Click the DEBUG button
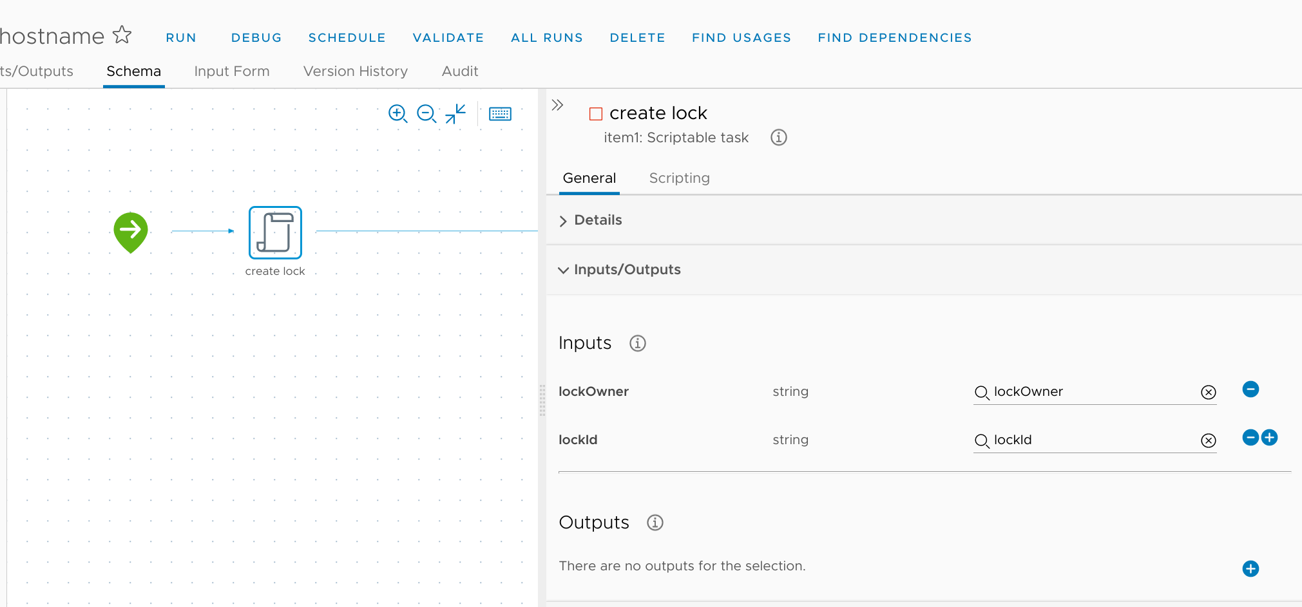 [x=256, y=38]
